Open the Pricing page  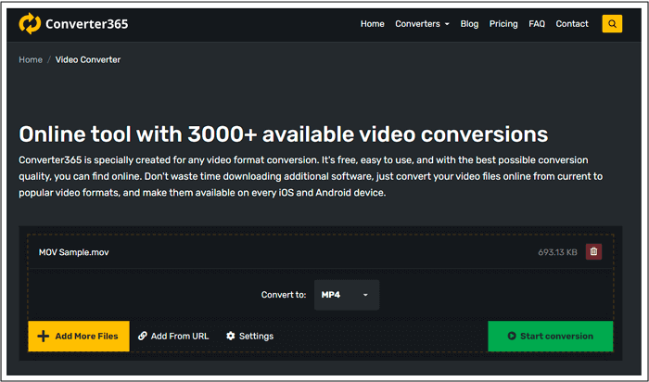[503, 24]
